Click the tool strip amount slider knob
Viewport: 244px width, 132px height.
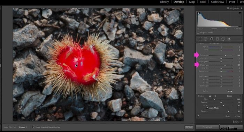[229, 39]
